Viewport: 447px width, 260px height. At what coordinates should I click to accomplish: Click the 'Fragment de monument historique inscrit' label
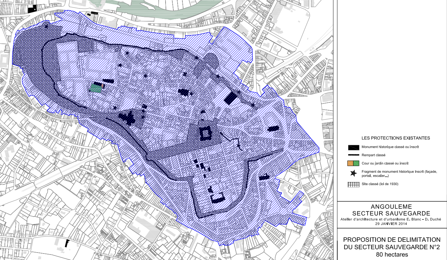click(x=399, y=174)
